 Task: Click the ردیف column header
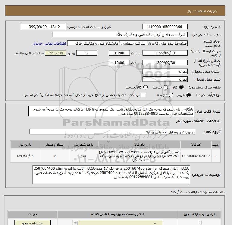(215, 145)
